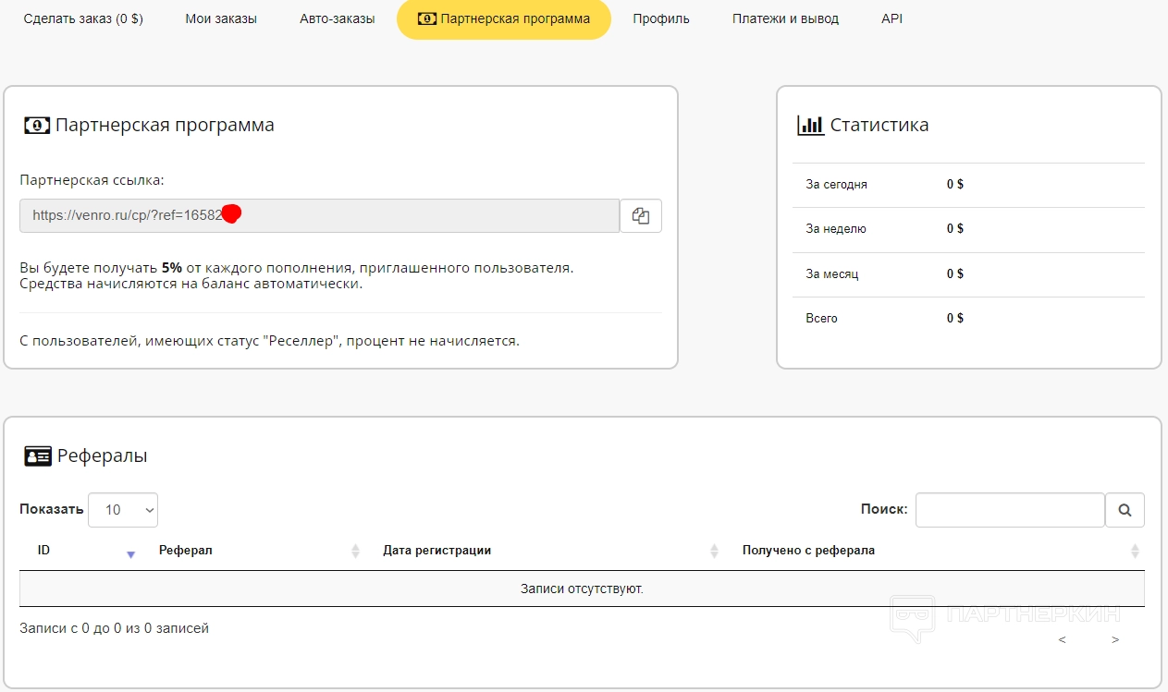Sort the Реферал column
Viewport: 1168px width, 692px height.
[355, 551]
